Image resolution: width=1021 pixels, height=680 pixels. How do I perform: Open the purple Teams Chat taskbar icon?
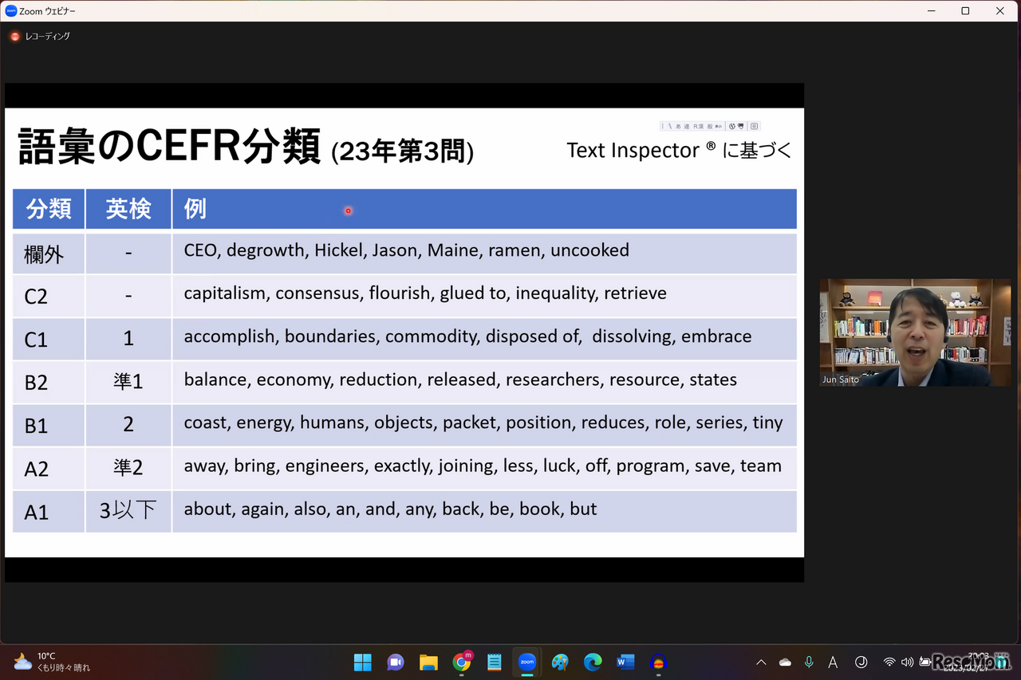click(396, 662)
